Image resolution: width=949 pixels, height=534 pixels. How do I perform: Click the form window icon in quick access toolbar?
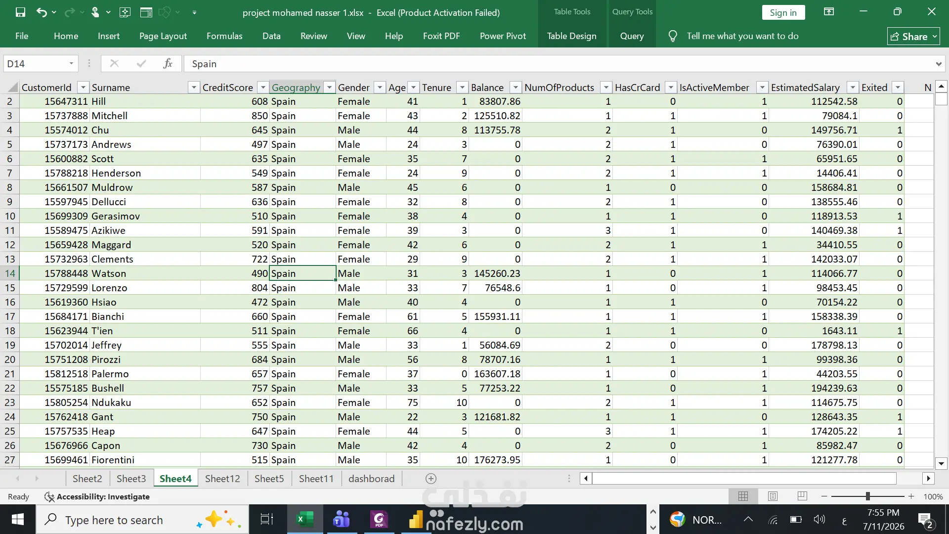tap(146, 12)
